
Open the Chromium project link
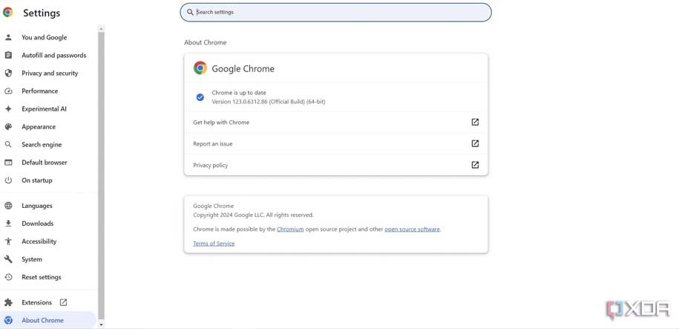coord(290,229)
